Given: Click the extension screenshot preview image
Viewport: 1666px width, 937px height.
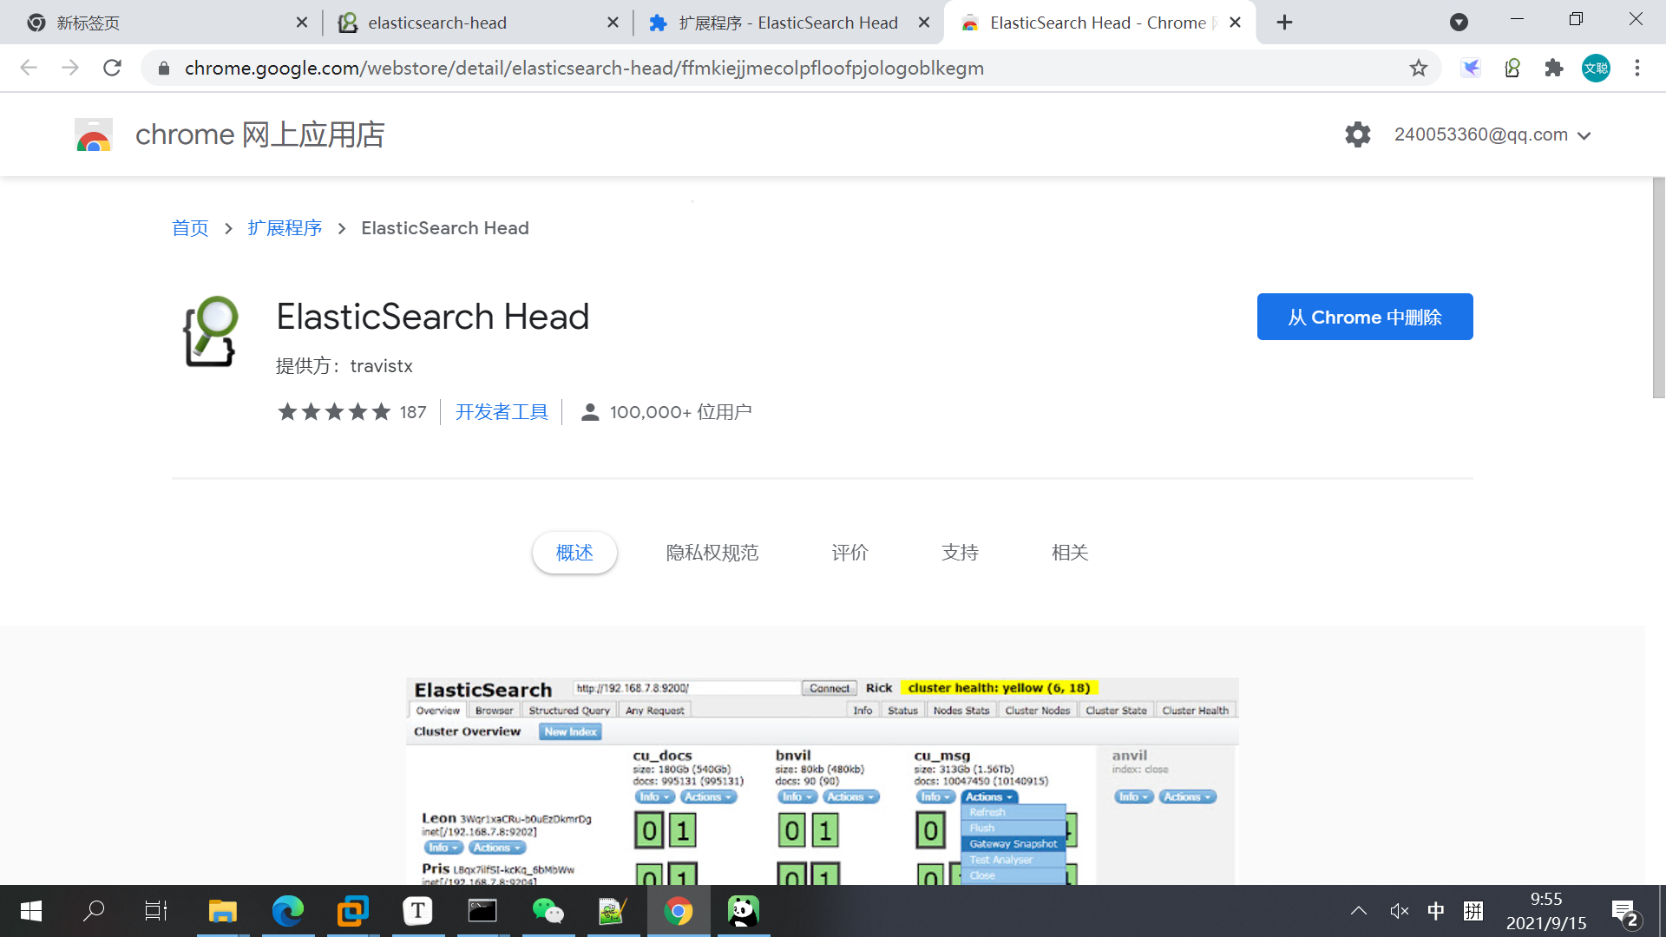Looking at the screenshot, I should tap(822, 781).
